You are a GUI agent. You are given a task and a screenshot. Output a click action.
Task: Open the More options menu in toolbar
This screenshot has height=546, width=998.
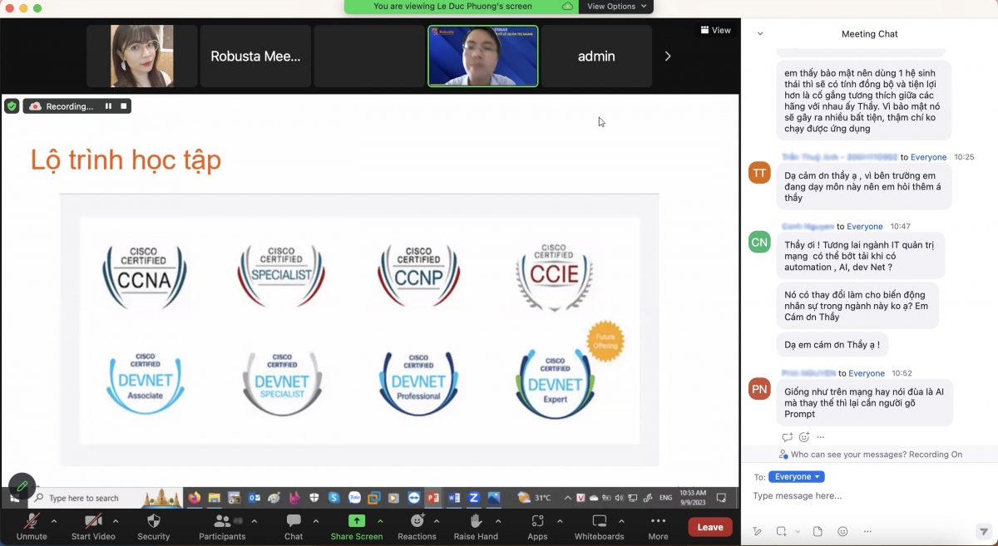point(658,526)
